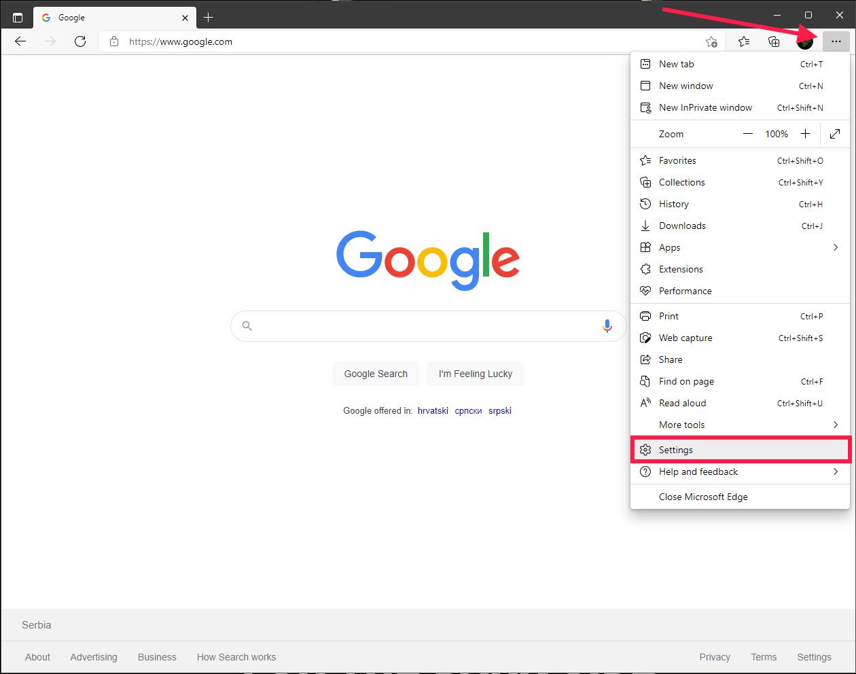856x674 pixels.
Task: Click the favorites star icon in toolbar
Action: pos(744,41)
